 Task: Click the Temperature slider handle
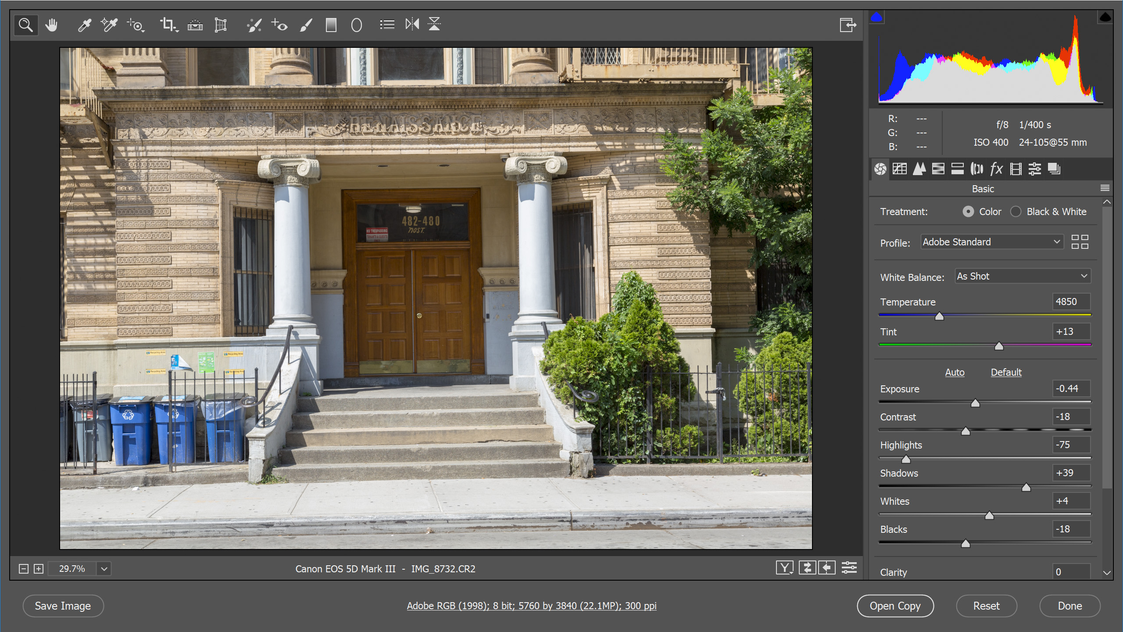[939, 316]
